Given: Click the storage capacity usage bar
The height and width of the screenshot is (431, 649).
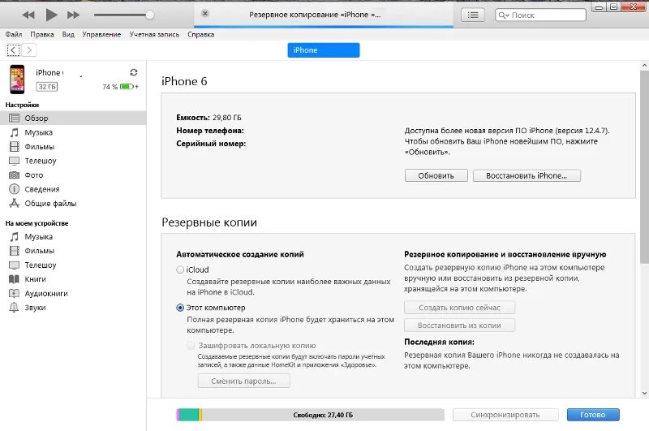Looking at the screenshot, I should (x=310, y=415).
